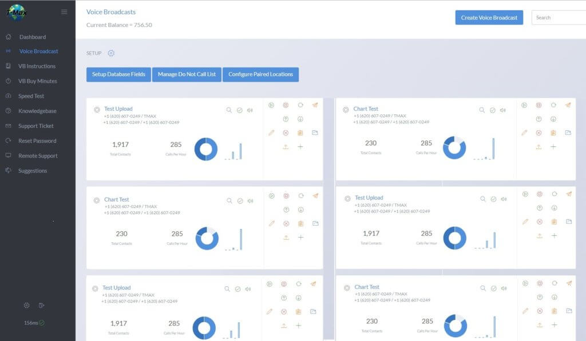
Task: Click the paper plane send icon on top-left Test Upload card
Action: click(x=315, y=105)
